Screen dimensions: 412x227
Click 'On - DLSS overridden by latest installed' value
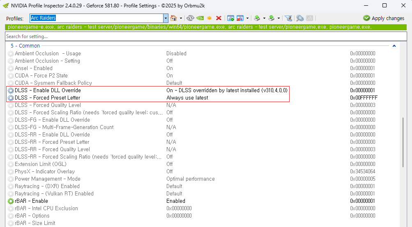pyautogui.click(x=227, y=91)
